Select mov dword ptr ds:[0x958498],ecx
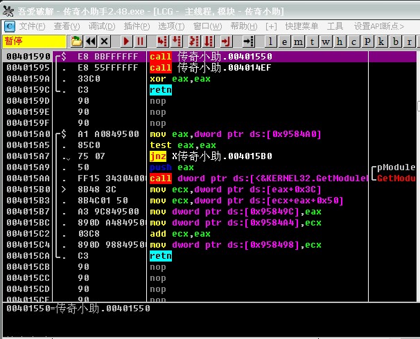 236,245
